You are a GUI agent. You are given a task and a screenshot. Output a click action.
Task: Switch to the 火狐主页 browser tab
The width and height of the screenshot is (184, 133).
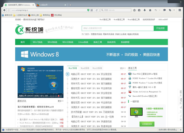(51, 5)
